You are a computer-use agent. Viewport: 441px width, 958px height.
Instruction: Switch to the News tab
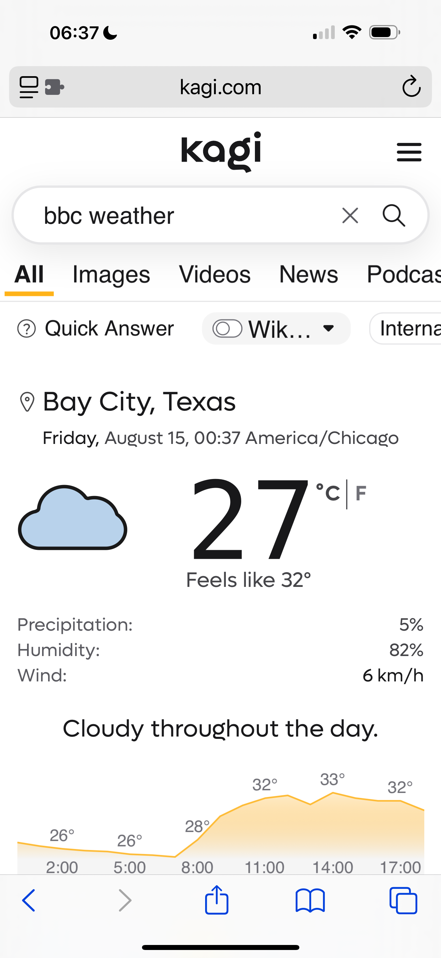click(308, 275)
